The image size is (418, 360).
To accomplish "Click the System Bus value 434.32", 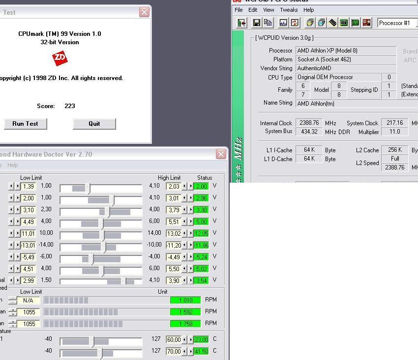I will tap(309, 132).
